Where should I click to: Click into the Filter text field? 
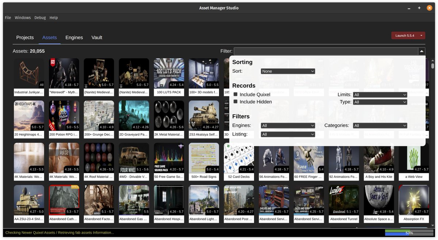point(326,51)
